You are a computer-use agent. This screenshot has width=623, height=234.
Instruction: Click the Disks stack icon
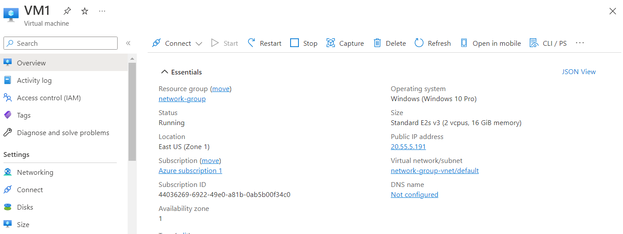pos(7,207)
